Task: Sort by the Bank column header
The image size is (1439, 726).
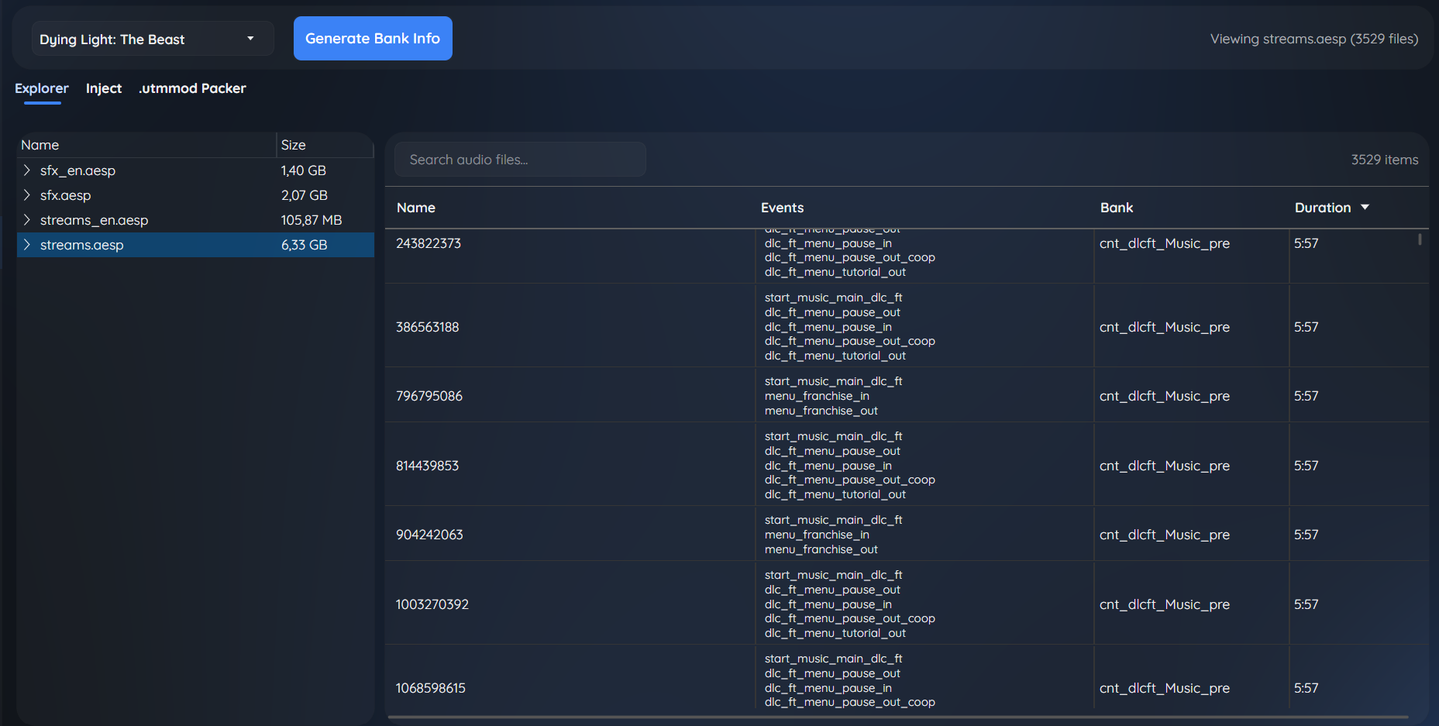Action: click(x=1117, y=208)
